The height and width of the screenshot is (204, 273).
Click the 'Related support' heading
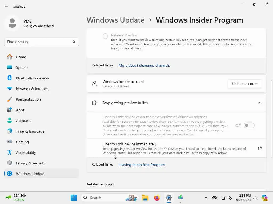tap(100, 184)
